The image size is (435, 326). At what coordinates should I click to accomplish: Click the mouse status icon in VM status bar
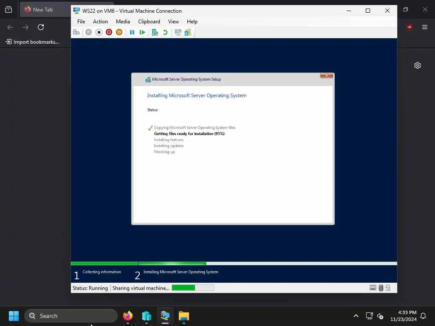(x=381, y=288)
